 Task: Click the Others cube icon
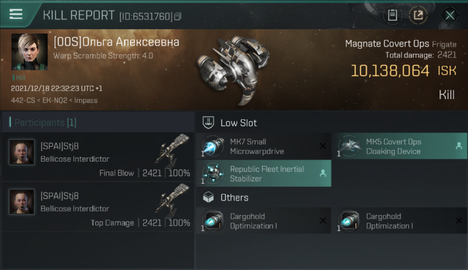tap(208, 197)
